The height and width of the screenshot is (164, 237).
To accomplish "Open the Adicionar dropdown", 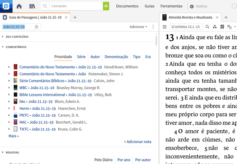I will coord(138,27).
